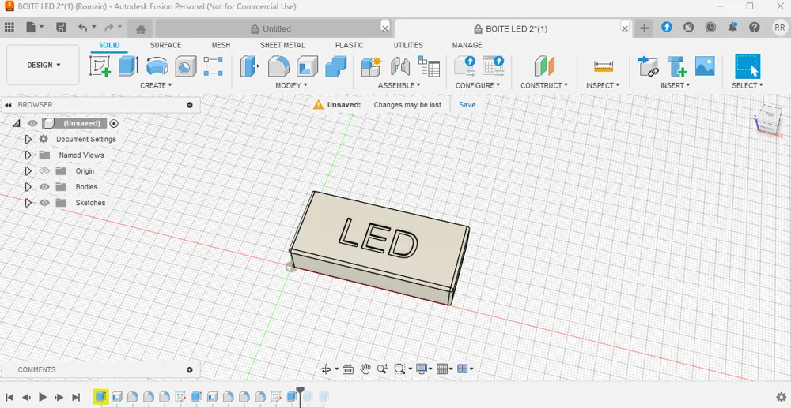791x408 pixels.
Task: Open the Extensions blue arrow icon
Action: tap(666, 27)
